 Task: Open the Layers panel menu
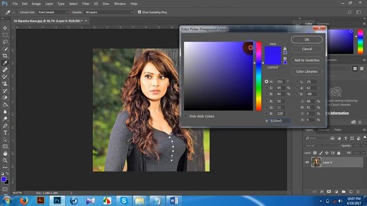click(364, 130)
